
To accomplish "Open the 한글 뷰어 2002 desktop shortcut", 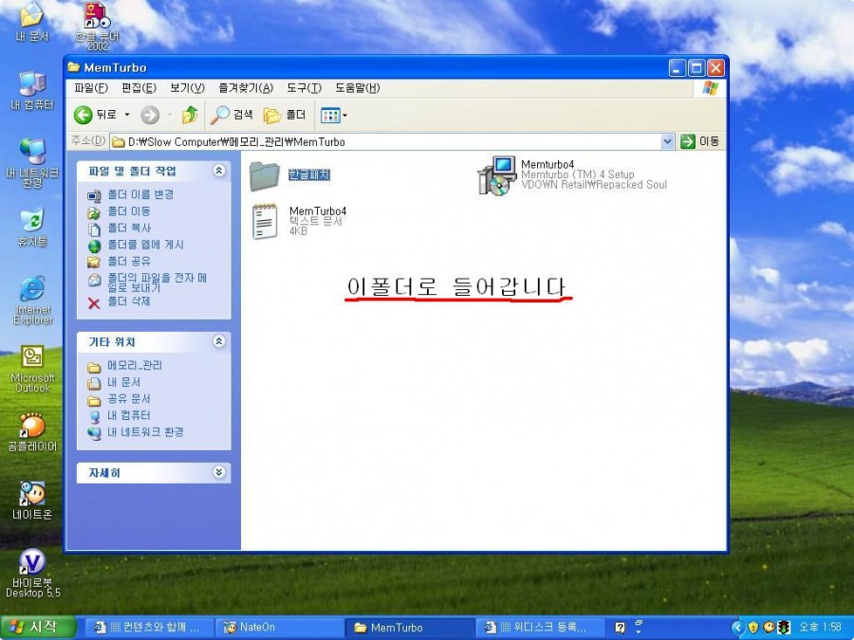I will pos(98,27).
